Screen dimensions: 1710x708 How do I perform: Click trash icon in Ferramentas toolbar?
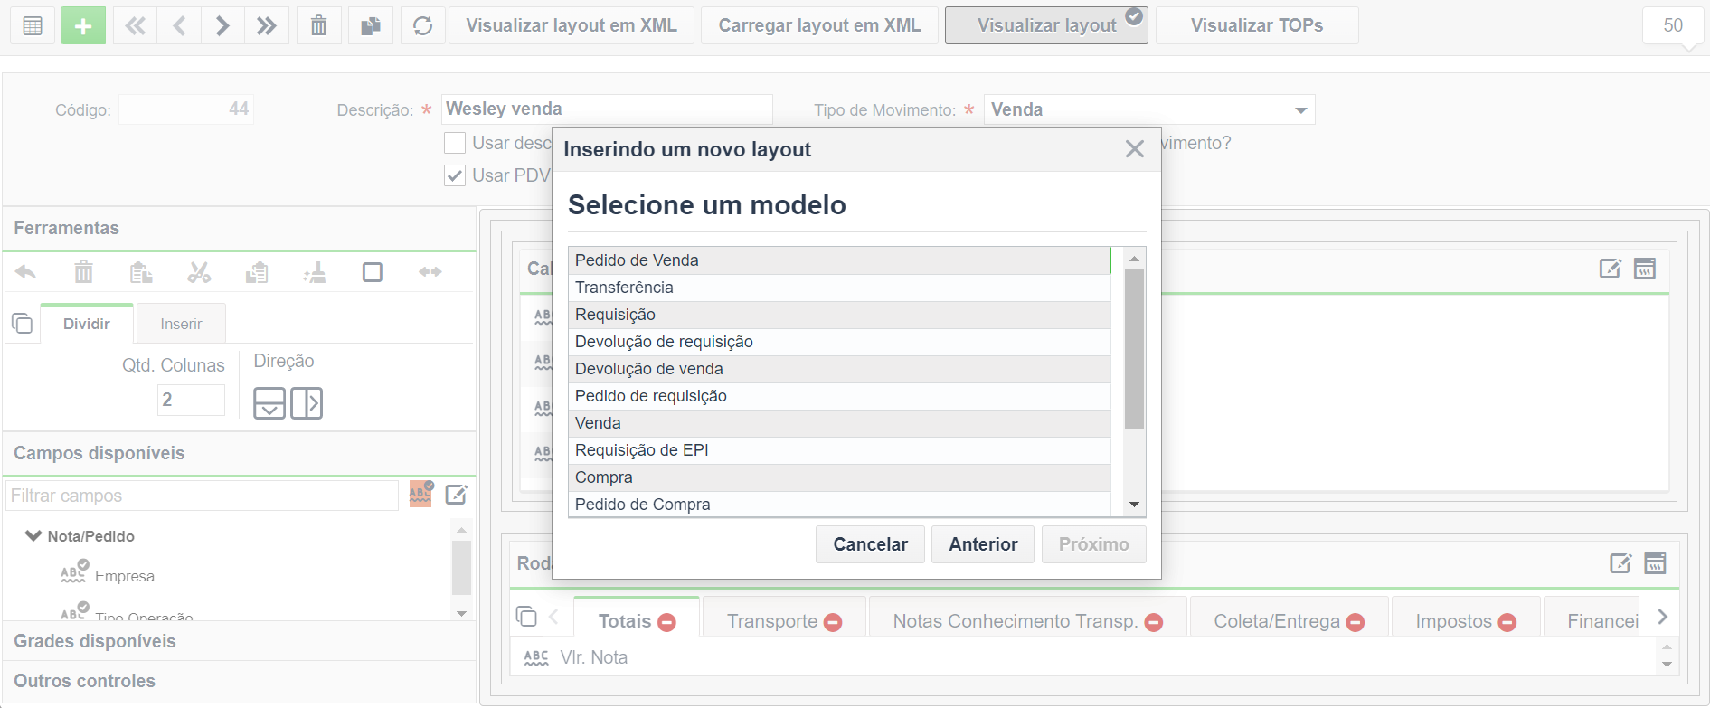(x=83, y=272)
